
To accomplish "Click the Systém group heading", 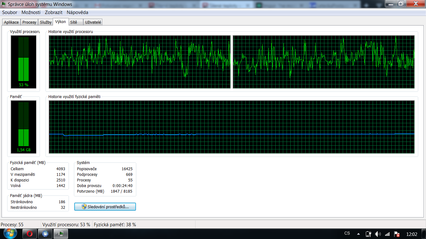I will click(x=83, y=163).
